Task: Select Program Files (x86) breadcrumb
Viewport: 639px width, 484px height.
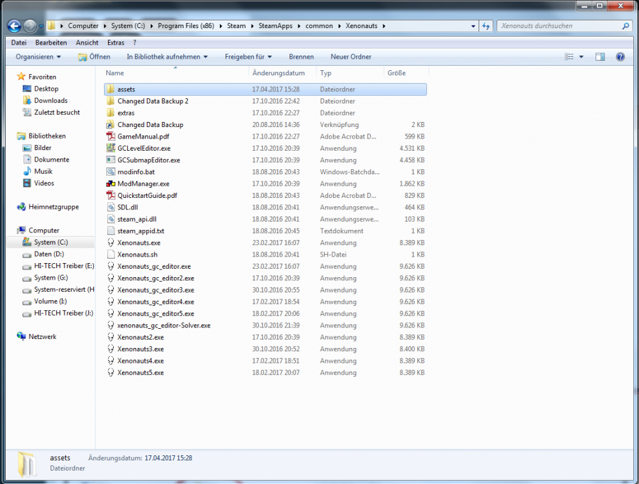Action: coord(186,26)
